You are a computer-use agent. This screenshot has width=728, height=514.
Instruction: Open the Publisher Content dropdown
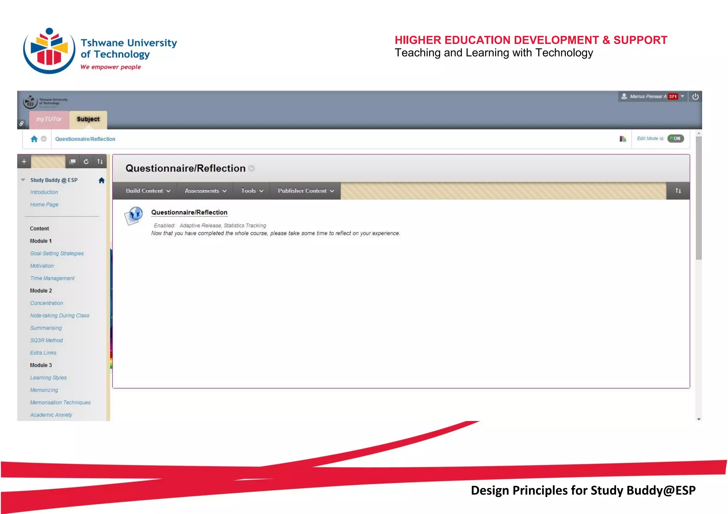pos(306,191)
